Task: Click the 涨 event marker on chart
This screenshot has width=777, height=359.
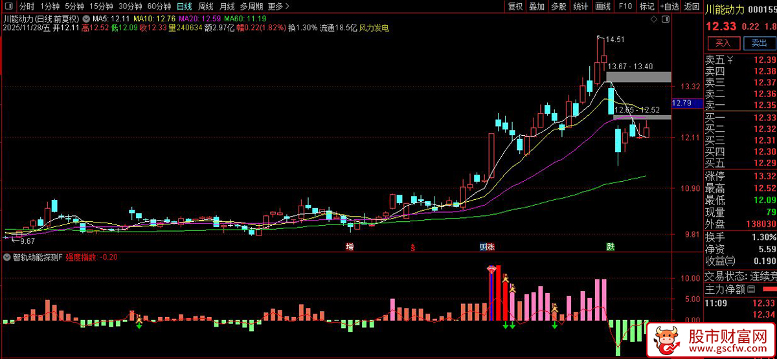Action: coord(491,246)
